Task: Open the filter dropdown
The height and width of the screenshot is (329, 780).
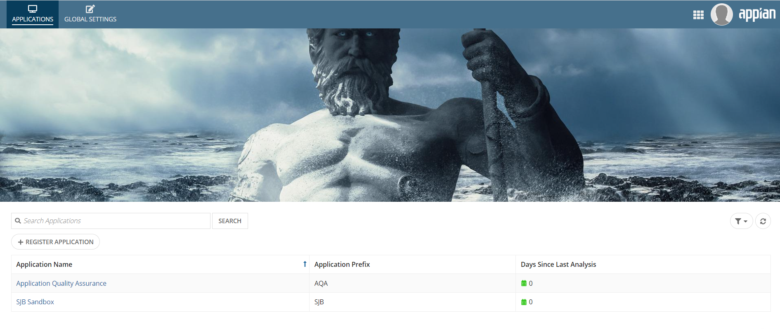Action: pos(741,221)
